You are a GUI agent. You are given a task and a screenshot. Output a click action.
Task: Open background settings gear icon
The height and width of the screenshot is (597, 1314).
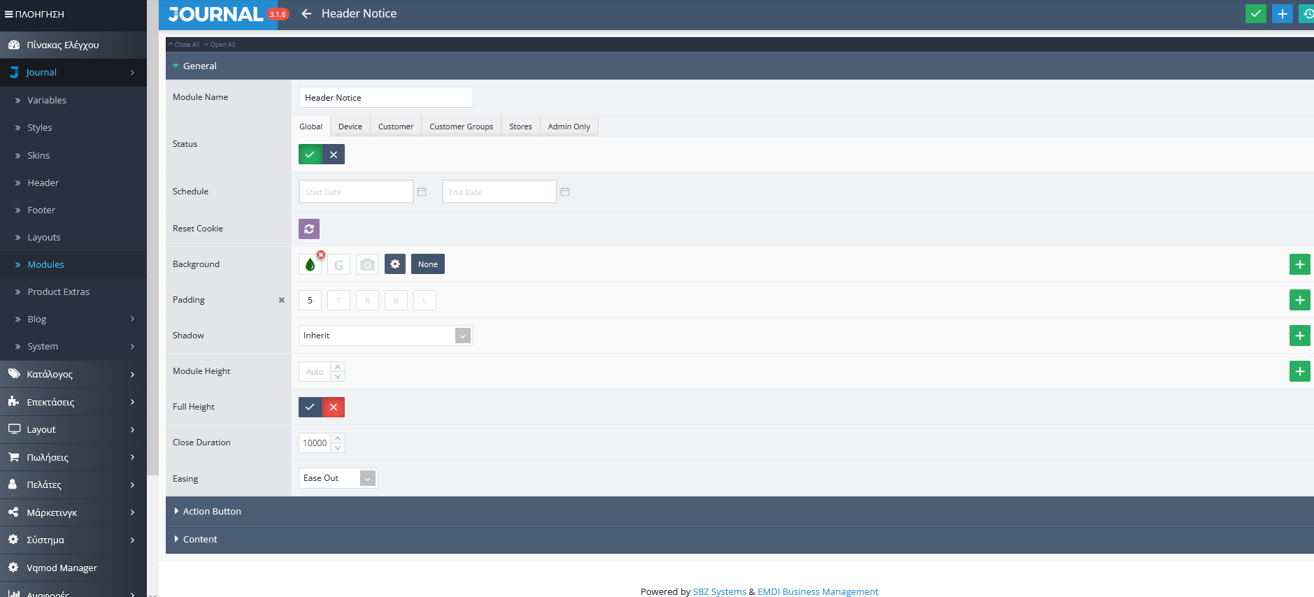[395, 264]
